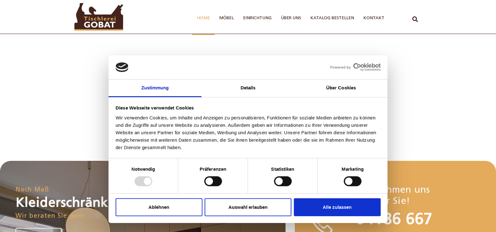The image size is (496, 232).
Task: Click the Ablehnen button
Action: tap(159, 207)
